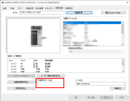The image size is (130, 101).
Task: Expand the 設定値の変更 dropdown
Action: pos(96,52)
